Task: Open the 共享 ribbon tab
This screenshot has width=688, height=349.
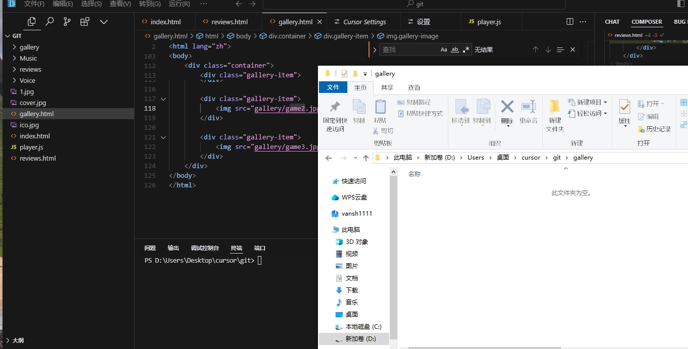Action: (x=387, y=87)
